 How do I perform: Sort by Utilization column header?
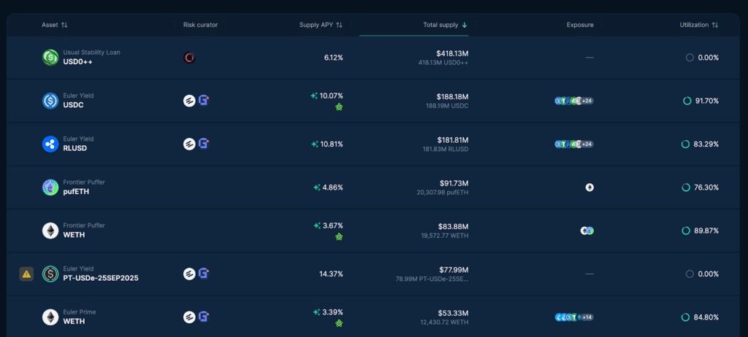[699, 25]
